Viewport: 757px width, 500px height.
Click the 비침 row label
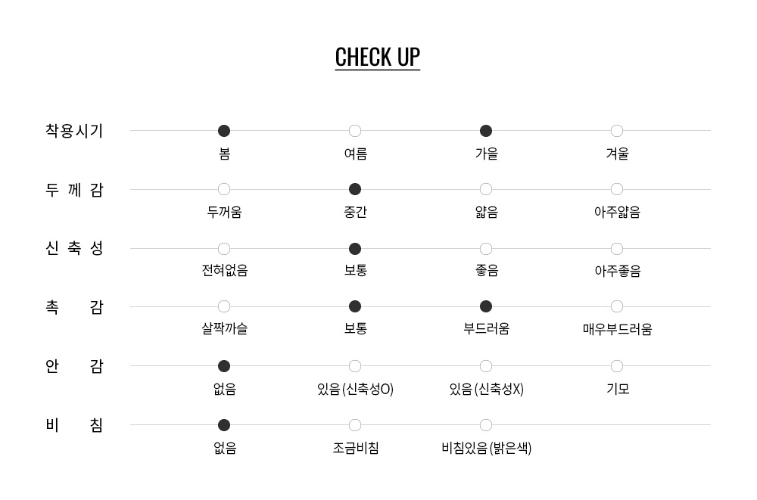point(74,425)
